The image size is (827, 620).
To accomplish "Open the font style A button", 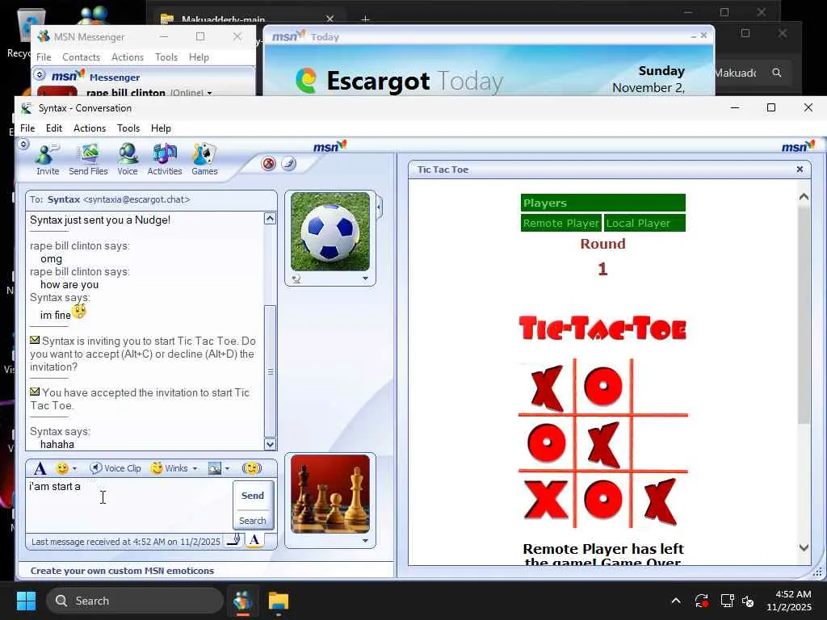I will point(40,468).
